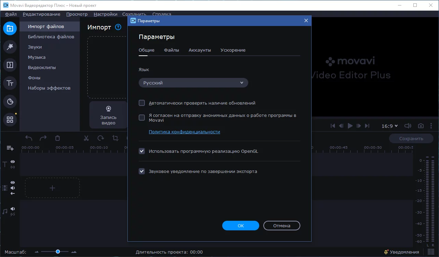Viewport: 439px width, 257px height.
Task: Click the Import help question mark icon
Action: [x=118, y=27]
